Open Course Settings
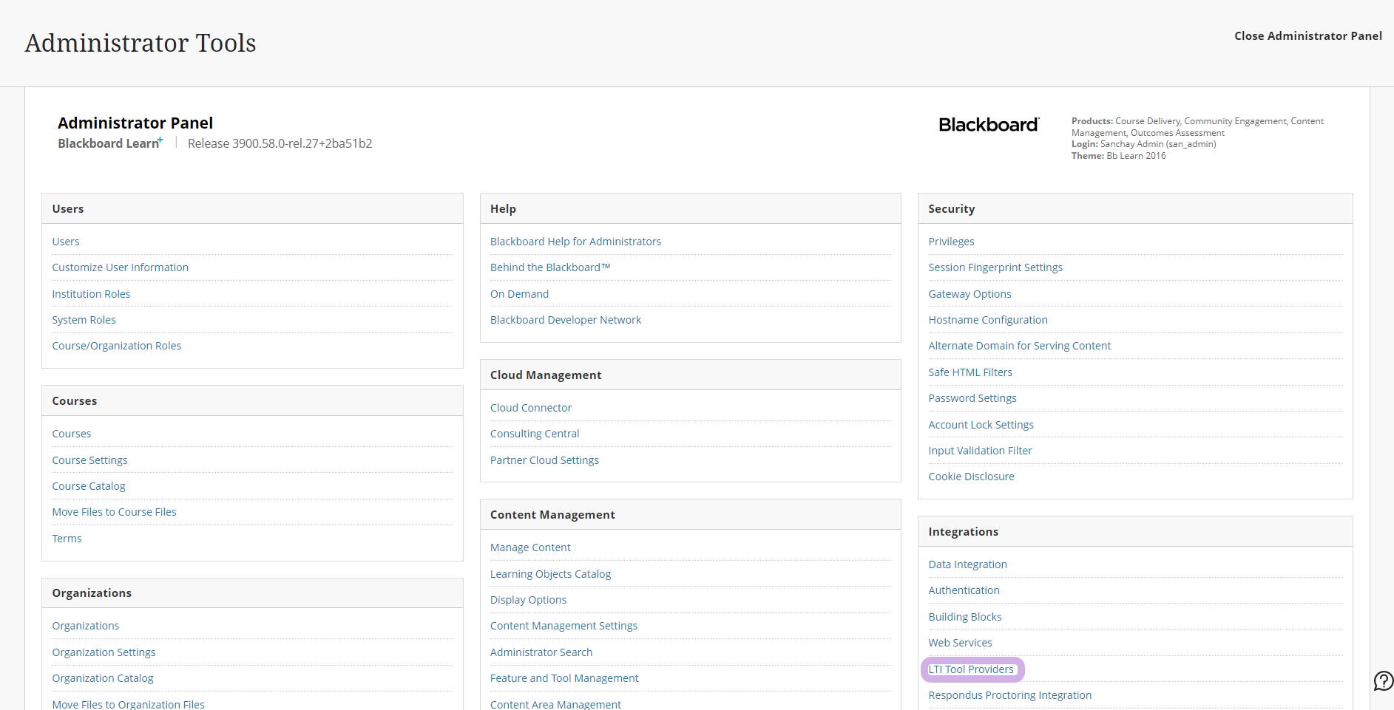This screenshot has height=710, width=1394. [x=89, y=460]
